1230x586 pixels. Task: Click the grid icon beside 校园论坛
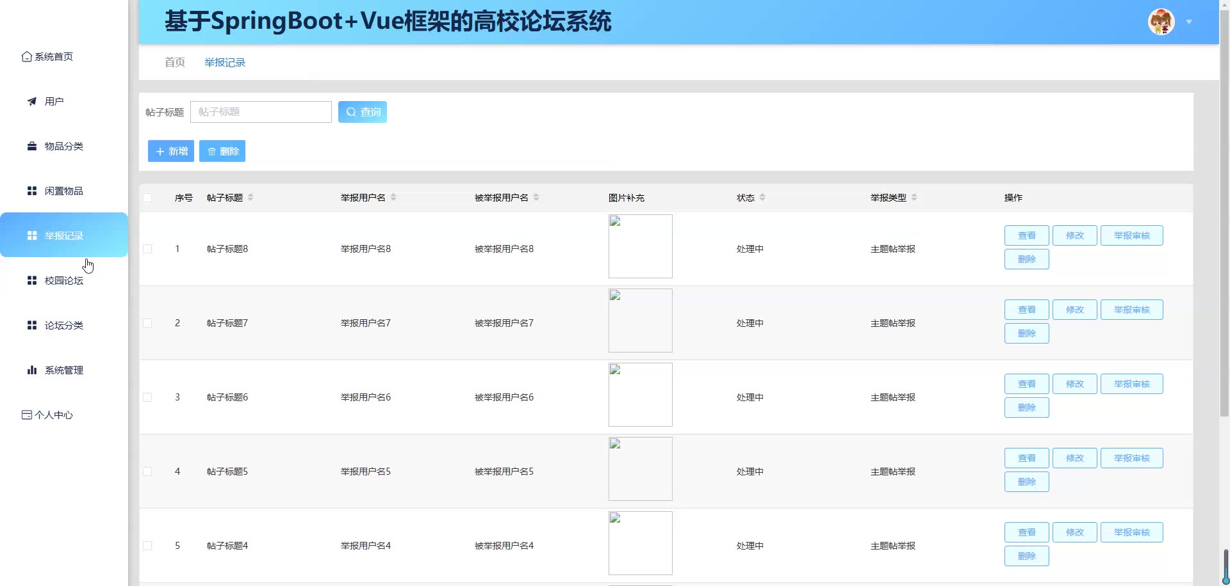[x=32, y=281]
